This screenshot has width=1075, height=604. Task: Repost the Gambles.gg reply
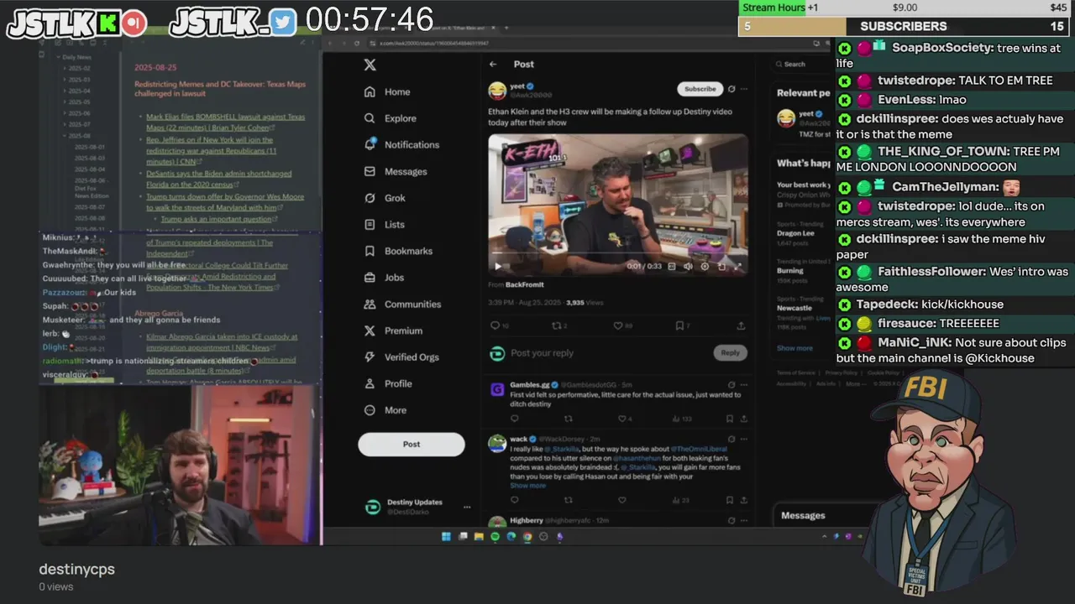pos(568,419)
